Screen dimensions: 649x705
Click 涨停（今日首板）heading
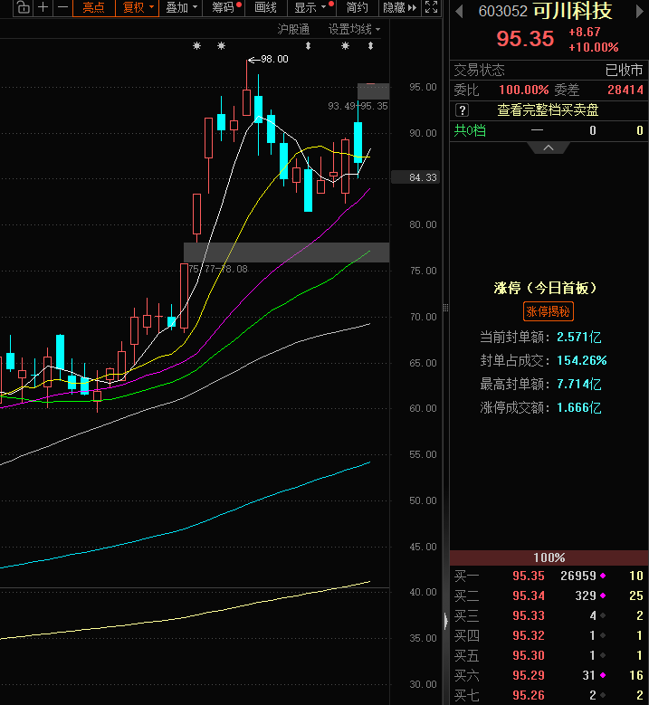(545, 288)
